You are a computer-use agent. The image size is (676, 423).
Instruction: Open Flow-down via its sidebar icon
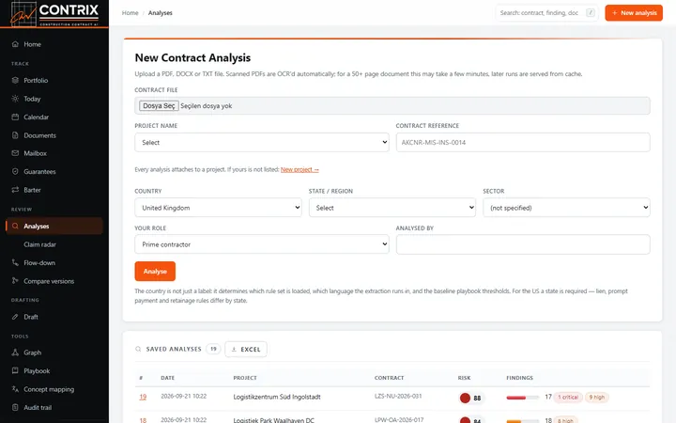15,262
